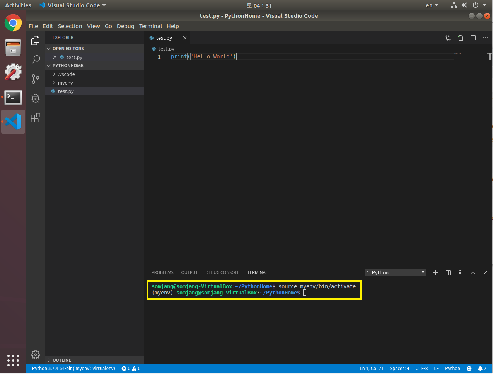Click Activities in top bar
The height and width of the screenshot is (374, 493).
18,5
